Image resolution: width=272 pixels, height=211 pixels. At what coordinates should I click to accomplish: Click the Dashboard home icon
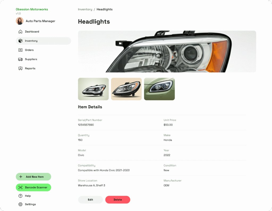[x=20, y=32]
